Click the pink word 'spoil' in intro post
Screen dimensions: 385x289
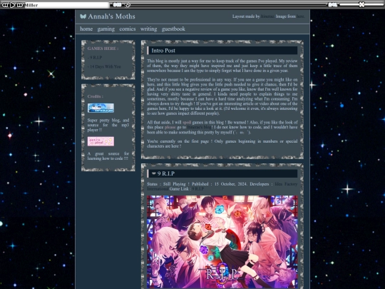point(187,123)
